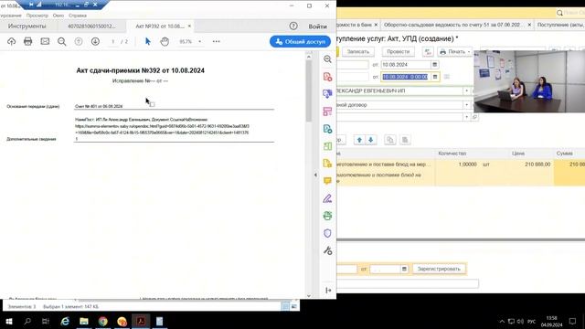585x329 pixels.
Task: Click the Общий доступ share button
Action: 300,41
